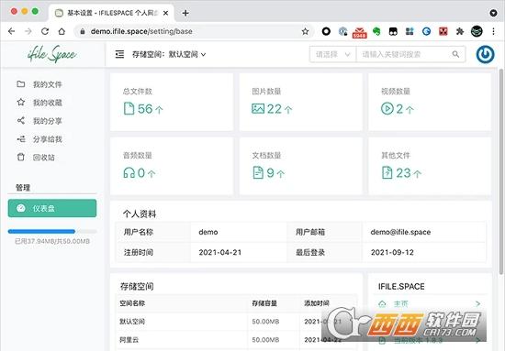This screenshot has width=505, height=351.
Task: Click the 2021-04-21 registration date
Action: click(220, 252)
